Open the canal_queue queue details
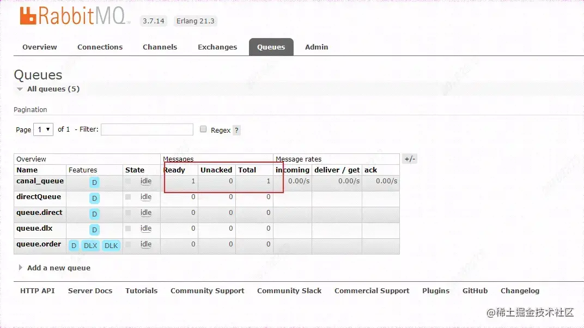 click(40, 181)
